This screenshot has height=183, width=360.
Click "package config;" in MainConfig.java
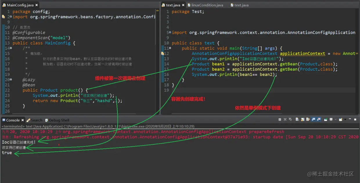click(31, 12)
